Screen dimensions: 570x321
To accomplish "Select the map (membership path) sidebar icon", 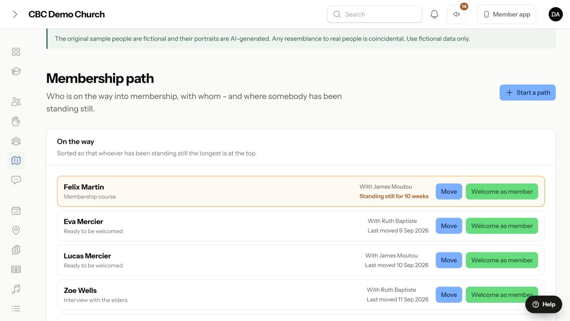I will tap(16, 160).
